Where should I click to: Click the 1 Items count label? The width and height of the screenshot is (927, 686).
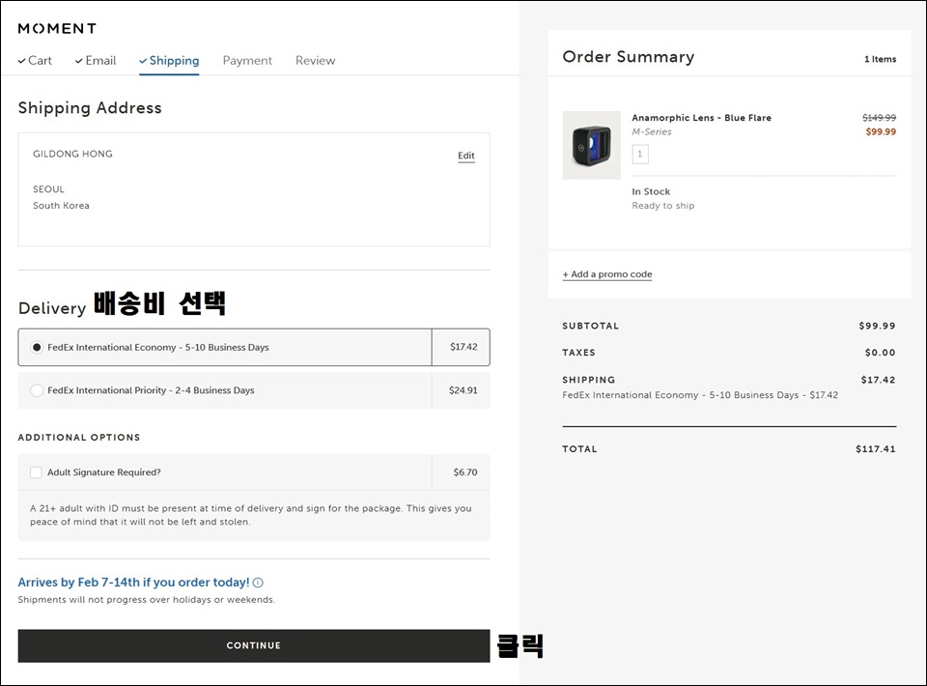[881, 59]
